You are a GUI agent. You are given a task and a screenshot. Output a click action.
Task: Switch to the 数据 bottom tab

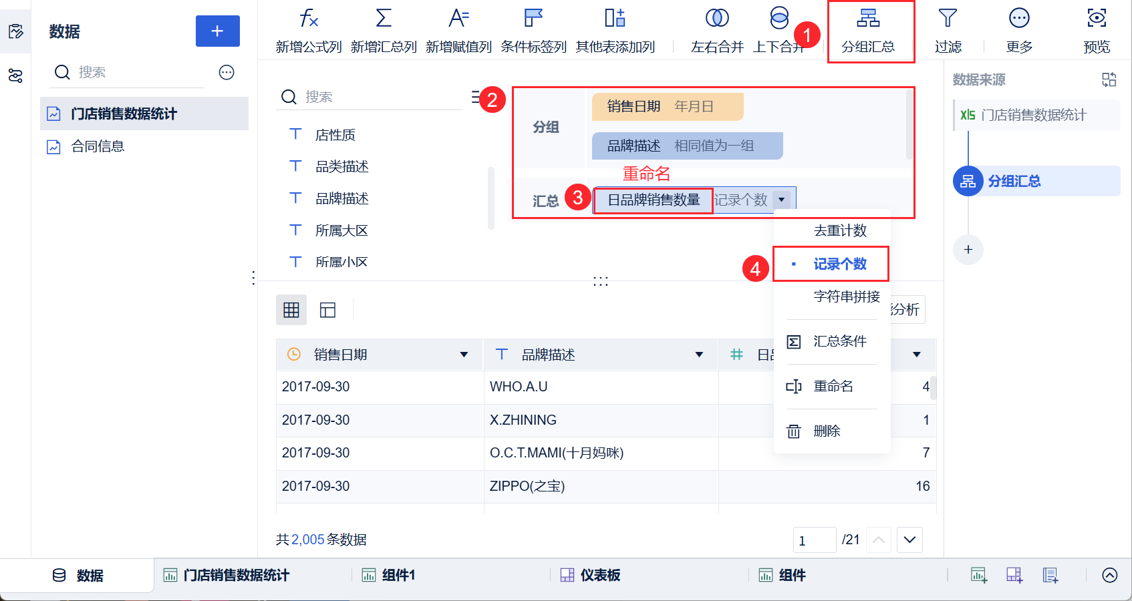coord(78,576)
